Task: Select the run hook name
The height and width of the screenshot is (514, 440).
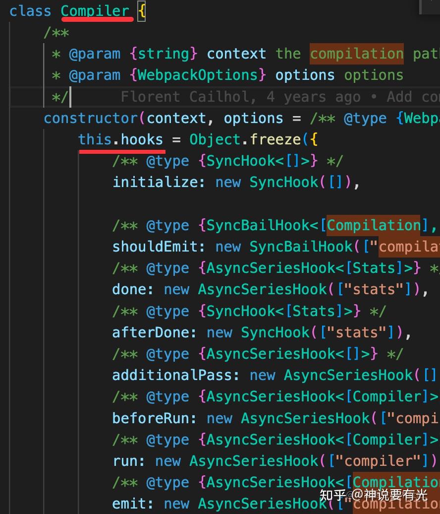Action: point(126,461)
